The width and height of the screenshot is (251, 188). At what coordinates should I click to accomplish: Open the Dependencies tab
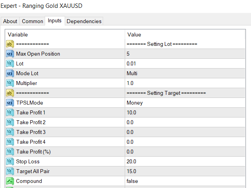[x=84, y=21]
